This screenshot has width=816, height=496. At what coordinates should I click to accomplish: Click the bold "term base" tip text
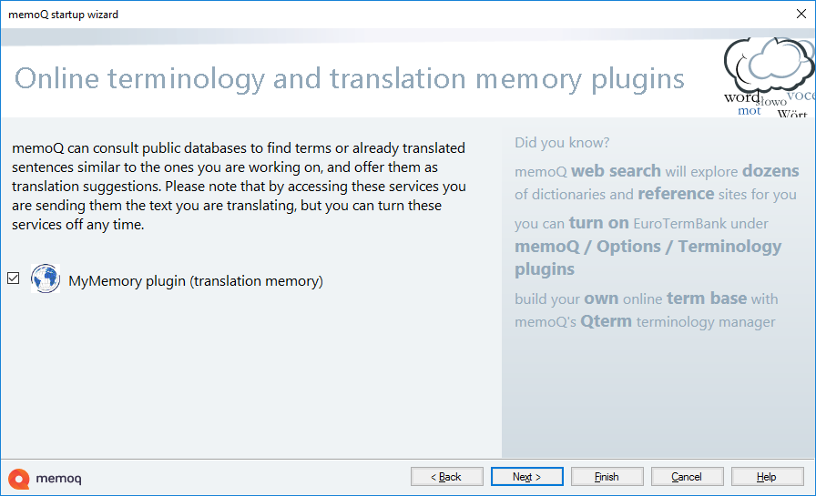706,299
